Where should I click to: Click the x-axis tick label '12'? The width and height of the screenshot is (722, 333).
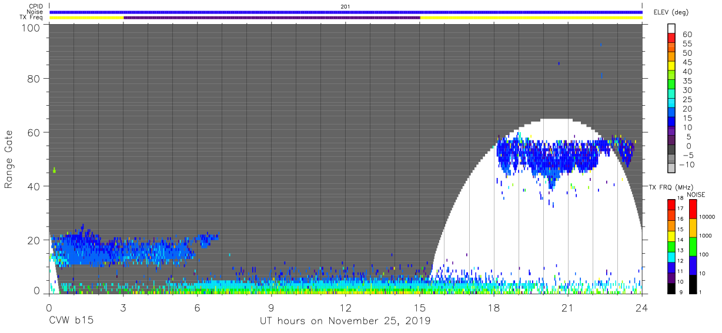(x=346, y=307)
